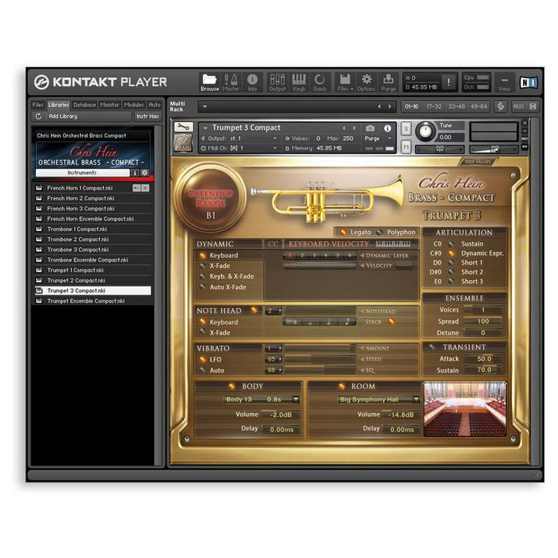Toggle the Note Head on switch
This screenshot has height=558, width=558.
pyautogui.click(x=254, y=310)
